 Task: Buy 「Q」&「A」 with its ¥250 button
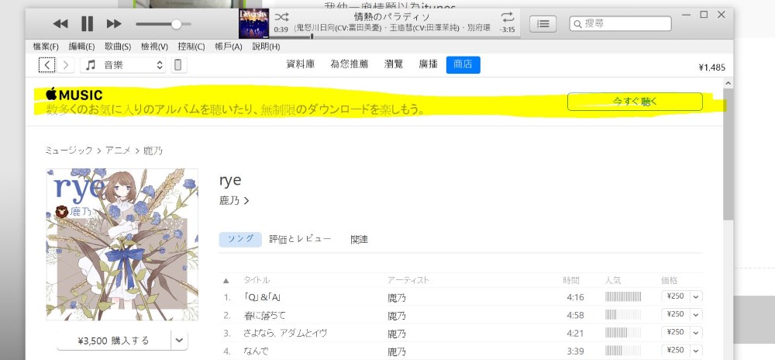click(x=675, y=296)
